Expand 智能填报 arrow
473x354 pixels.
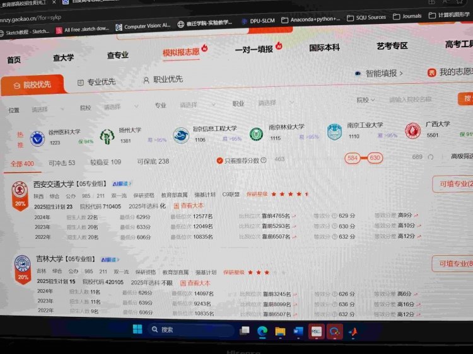coord(401,73)
